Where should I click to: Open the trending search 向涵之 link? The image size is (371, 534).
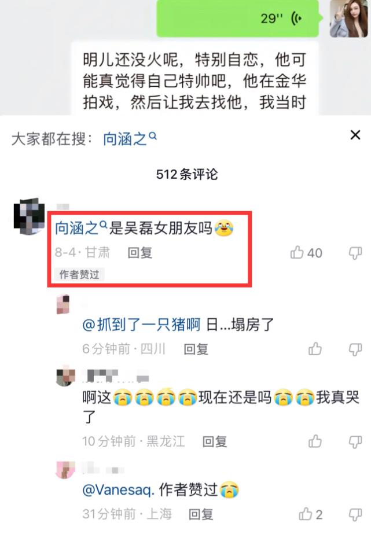tap(130, 139)
